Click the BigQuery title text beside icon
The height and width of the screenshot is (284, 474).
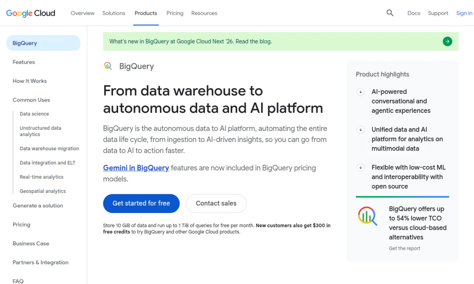136,67
